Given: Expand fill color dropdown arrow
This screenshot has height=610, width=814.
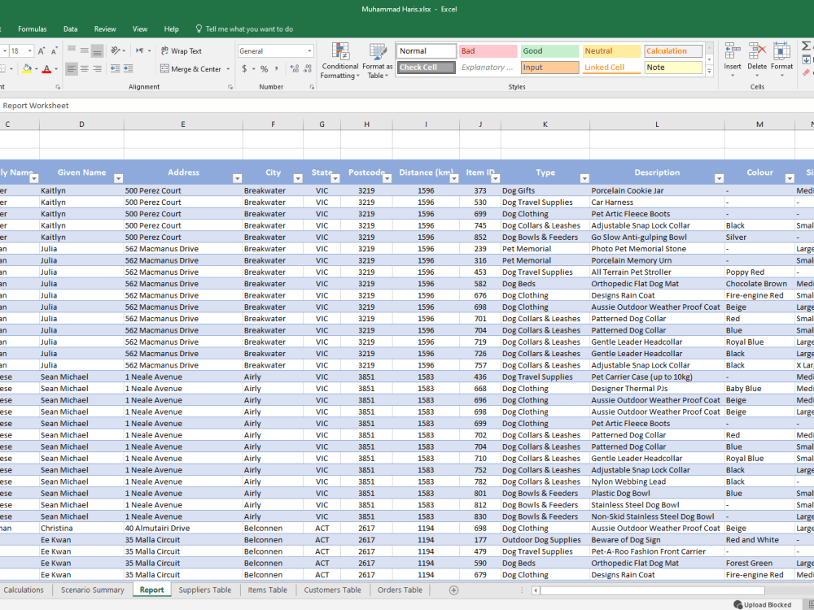Looking at the screenshot, I should point(37,68).
